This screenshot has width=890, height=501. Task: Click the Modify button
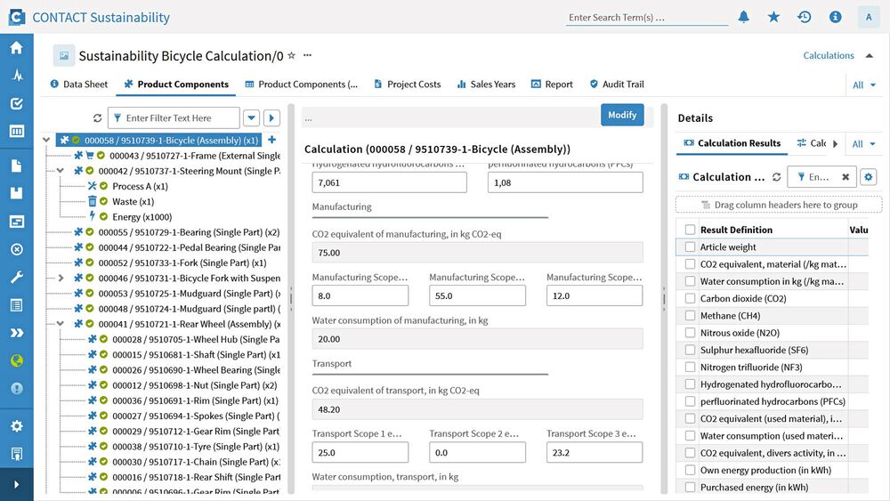[x=622, y=115]
